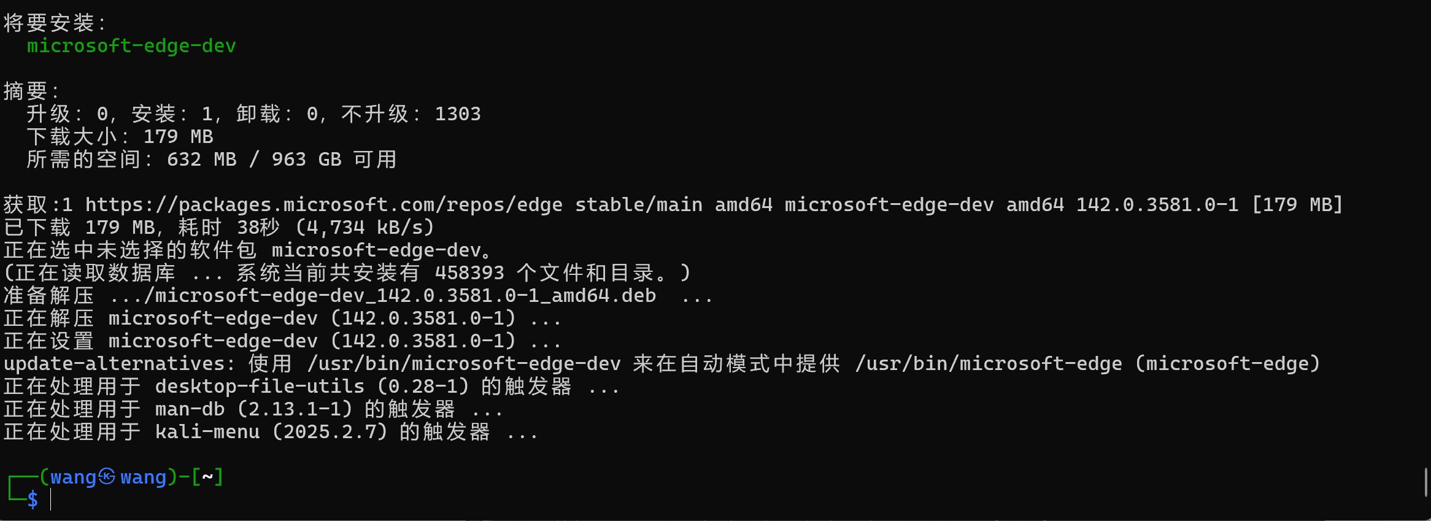The image size is (1431, 521).
Task: Click the /usr/bin/microsoft-edge-dev path
Action: pos(464,363)
